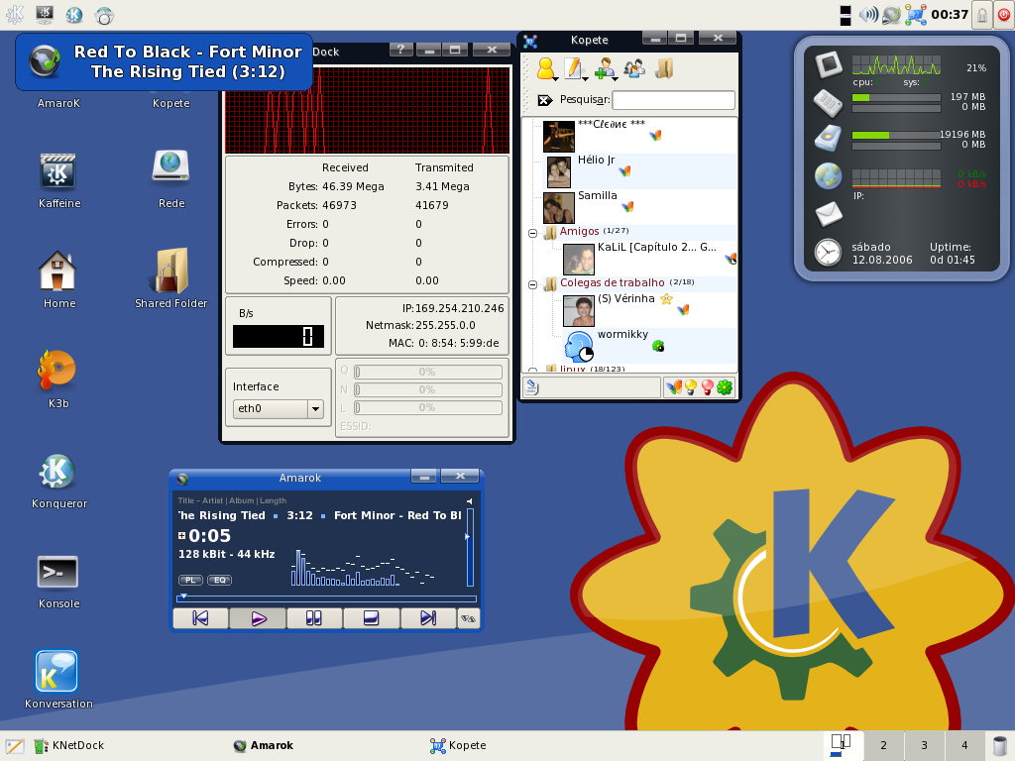This screenshot has height=761, width=1015.
Task: Click the envelope mail icon in system monitor
Action: 828,214
